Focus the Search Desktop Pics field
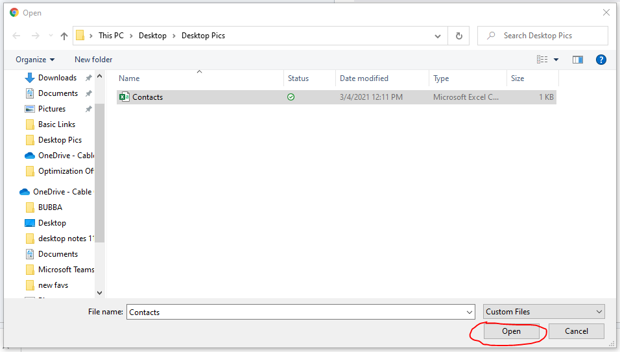This screenshot has height=352, width=620. coord(542,36)
